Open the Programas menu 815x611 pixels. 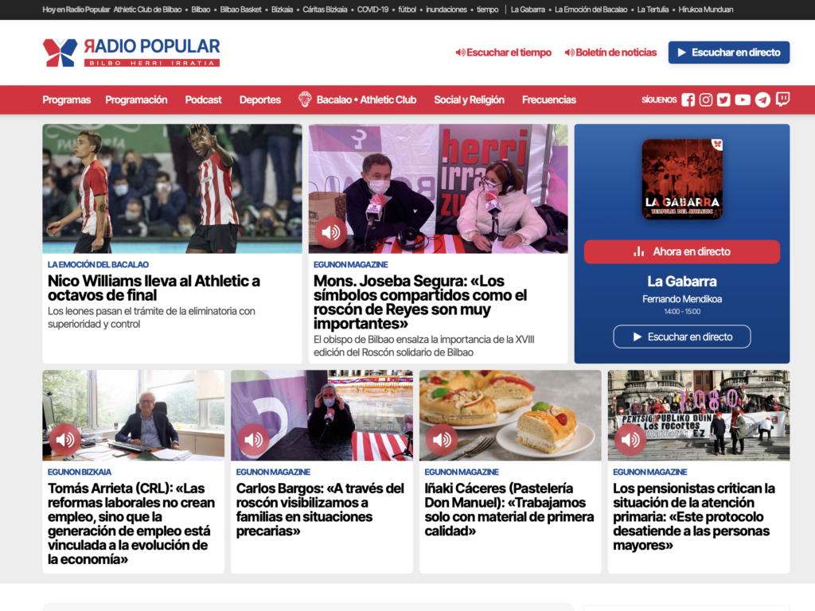(67, 100)
